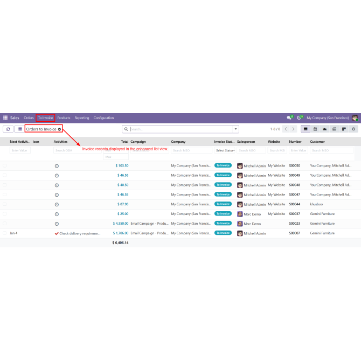Tick the checkbox for order S00037
This screenshot has height=361, width=361.
pyautogui.click(x=5, y=214)
